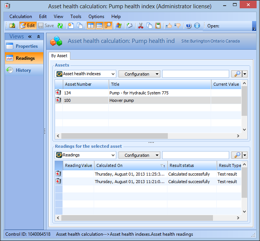Click the thumbs down icon
The image size is (260, 241).
pyautogui.click(x=178, y=26)
